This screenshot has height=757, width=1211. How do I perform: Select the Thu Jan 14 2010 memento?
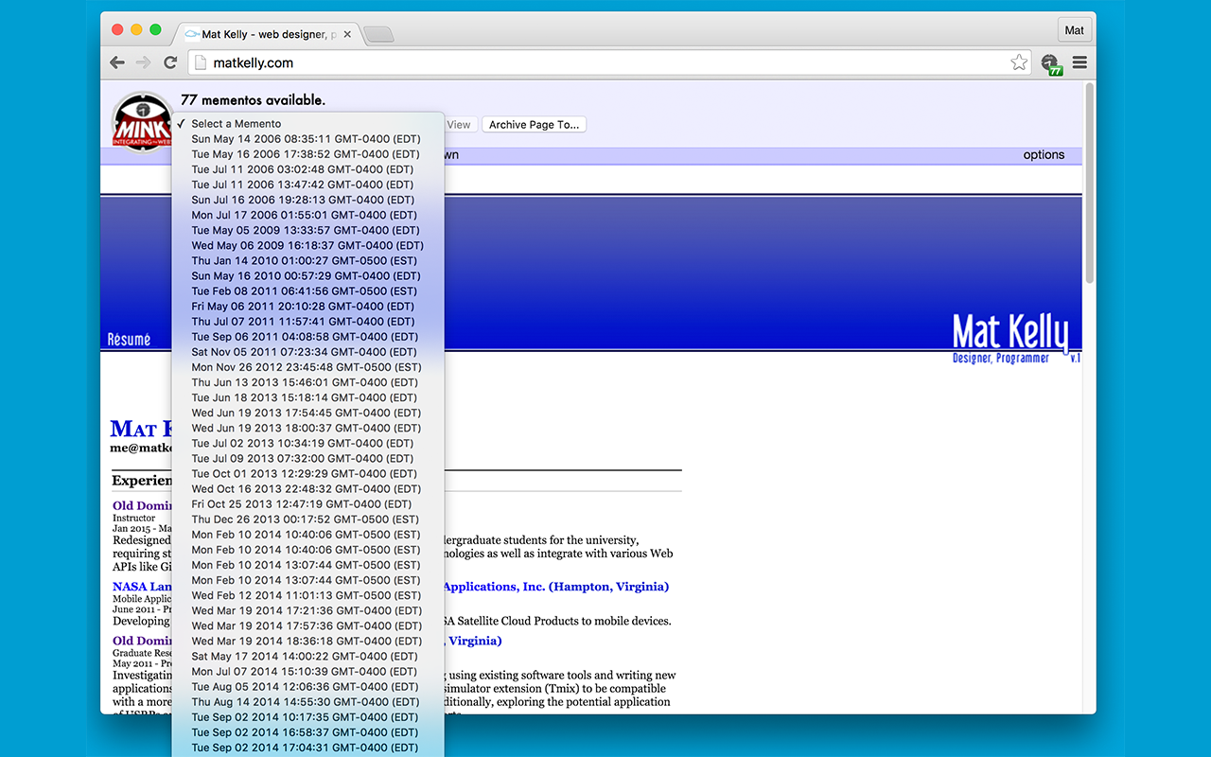303,260
